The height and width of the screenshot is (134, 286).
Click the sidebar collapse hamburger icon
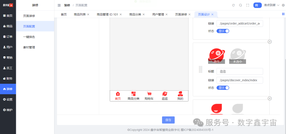click(x=59, y=6)
